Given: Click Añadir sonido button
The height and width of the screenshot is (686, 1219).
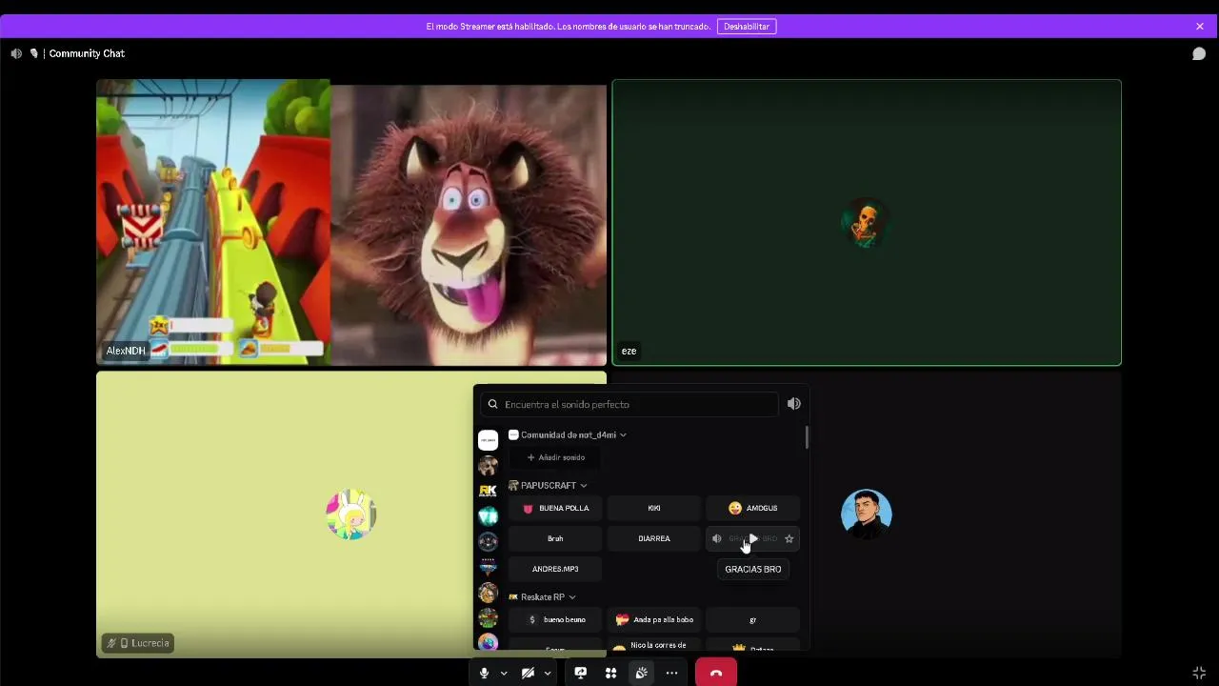Looking at the screenshot, I should [x=556, y=457].
